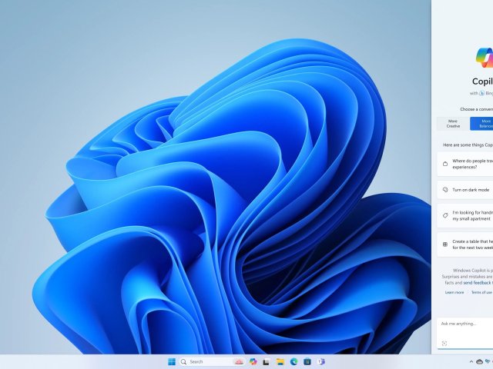This screenshot has height=369, width=493.
Task: Open File Explorer from the taskbar
Action: click(280, 361)
